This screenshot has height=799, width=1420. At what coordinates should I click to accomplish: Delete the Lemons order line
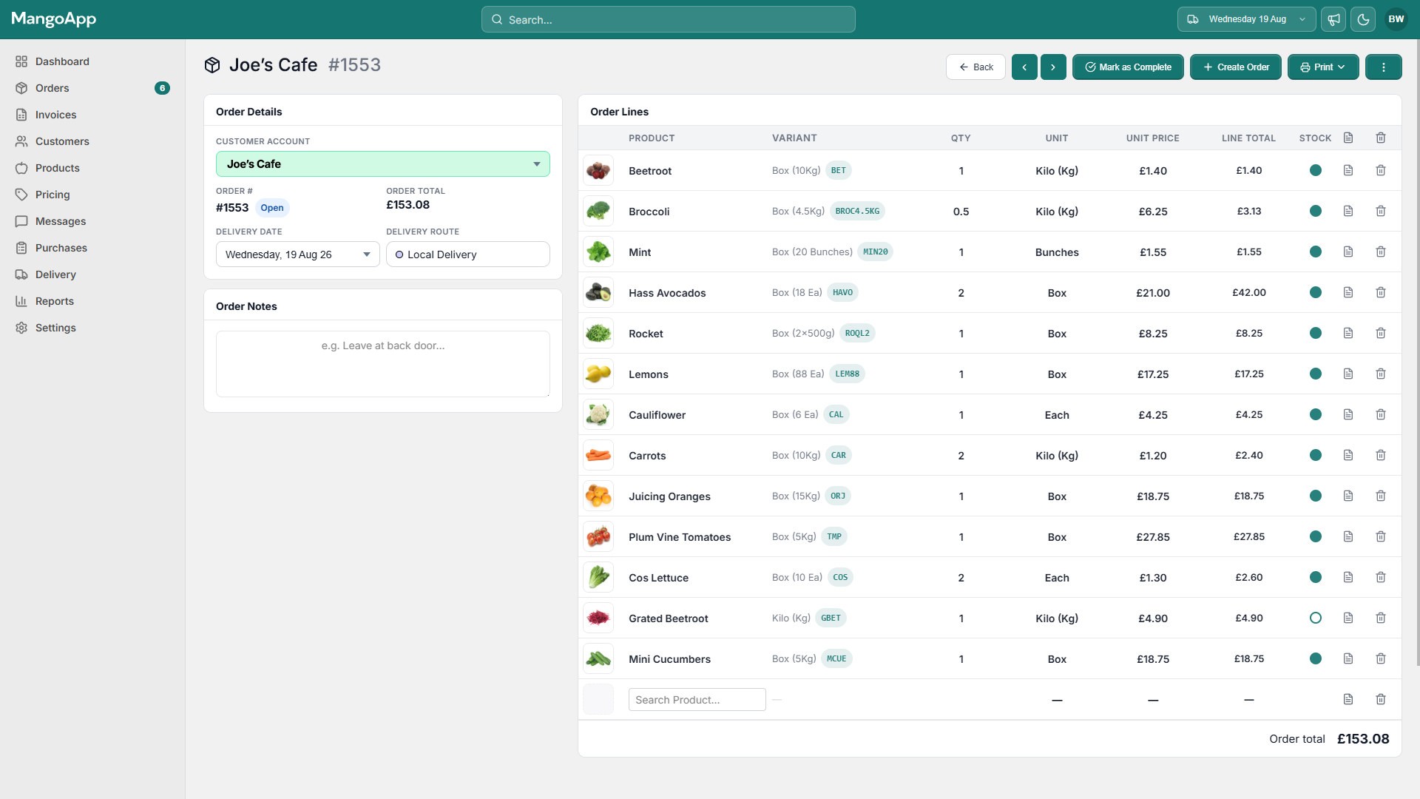pyautogui.click(x=1380, y=374)
